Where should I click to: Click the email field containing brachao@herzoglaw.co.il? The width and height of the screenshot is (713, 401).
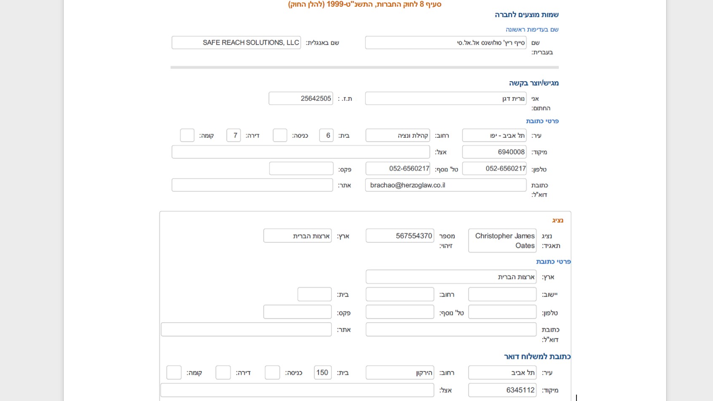point(445,185)
